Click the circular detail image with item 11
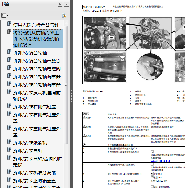This screenshot has width=185, height=188. point(150,67)
